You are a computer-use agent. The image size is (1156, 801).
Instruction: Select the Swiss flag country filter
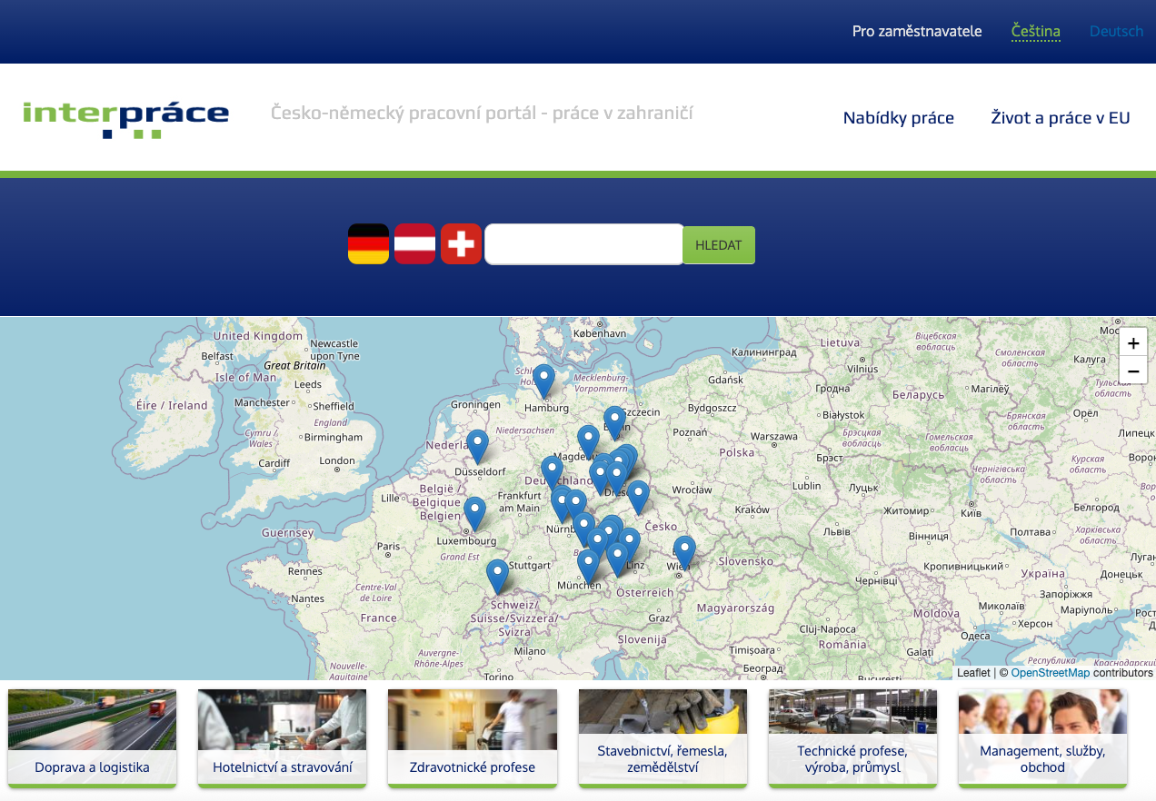point(461,244)
